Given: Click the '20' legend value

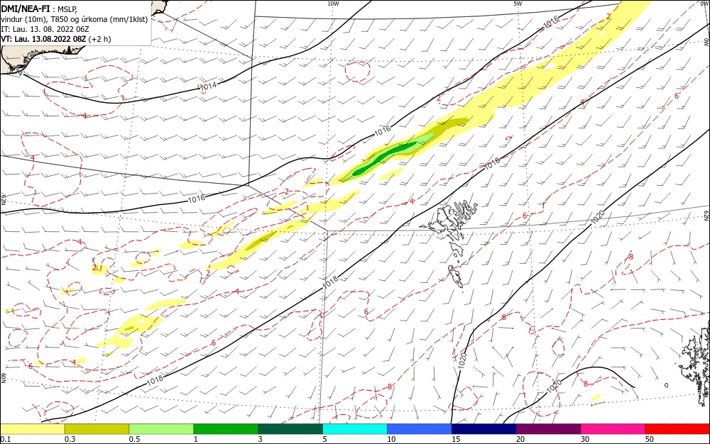Looking at the screenshot, I should (520, 439).
